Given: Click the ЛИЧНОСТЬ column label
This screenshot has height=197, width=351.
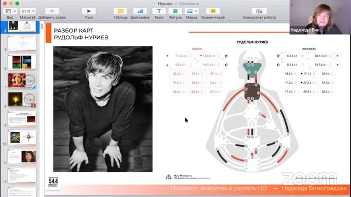Looking at the screenshot, I should click(309, 49).
